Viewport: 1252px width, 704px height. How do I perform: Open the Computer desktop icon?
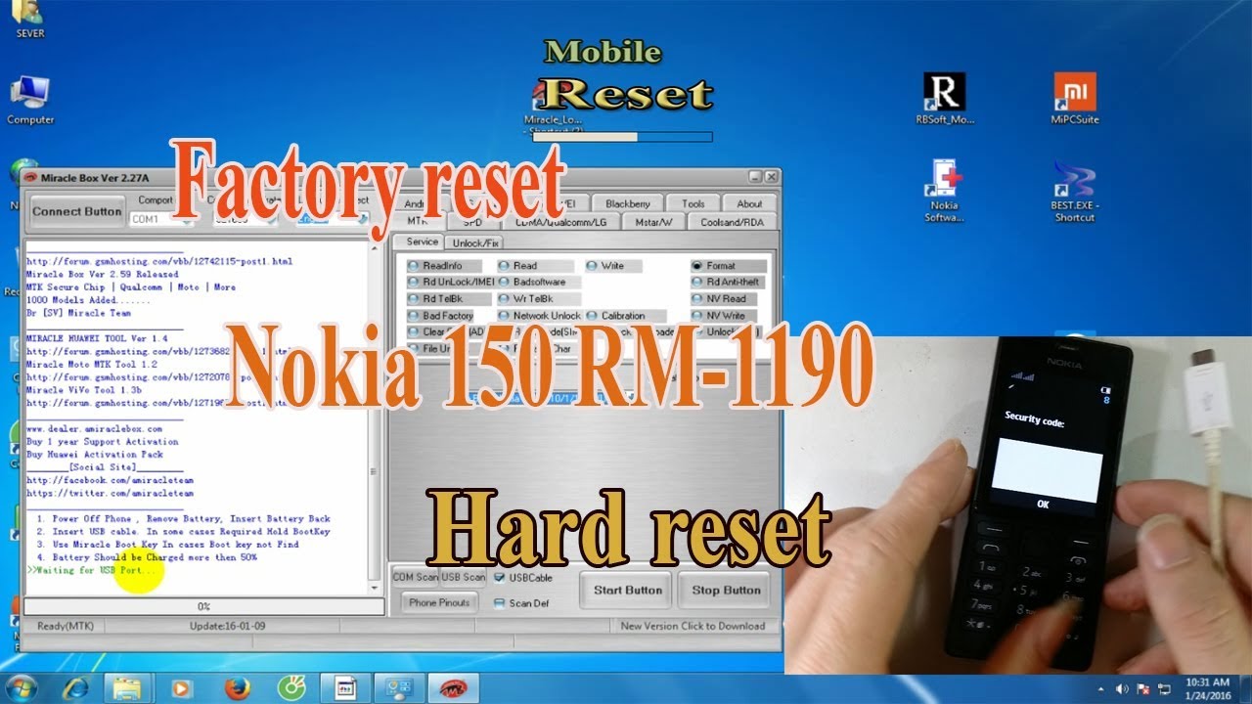point(30,101)
